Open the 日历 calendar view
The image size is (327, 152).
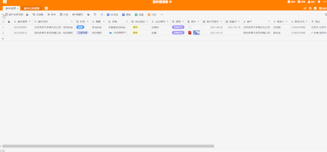click(152, 15)
